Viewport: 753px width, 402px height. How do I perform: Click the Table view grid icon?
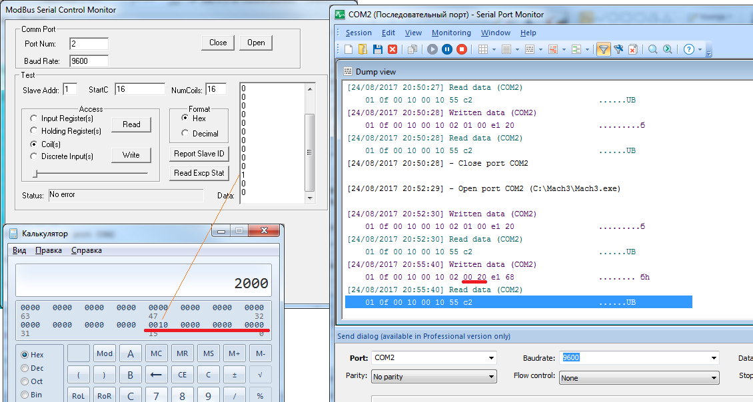(483, 49)
